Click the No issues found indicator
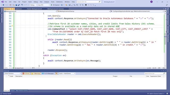 [18, 68]
